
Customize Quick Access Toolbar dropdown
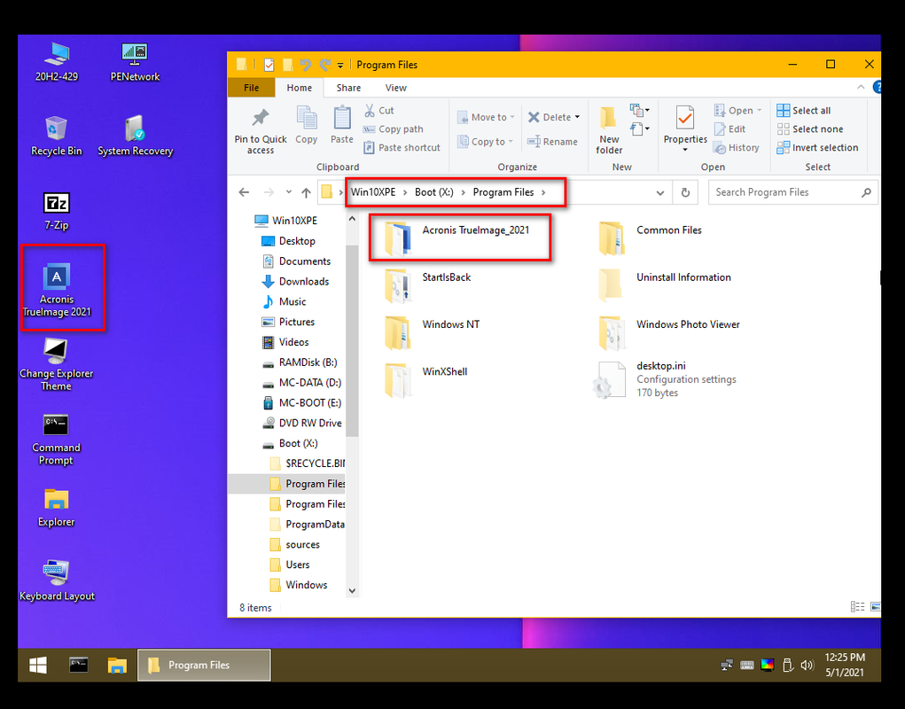[340, 66]
